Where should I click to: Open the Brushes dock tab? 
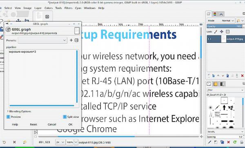click(209, 84)
